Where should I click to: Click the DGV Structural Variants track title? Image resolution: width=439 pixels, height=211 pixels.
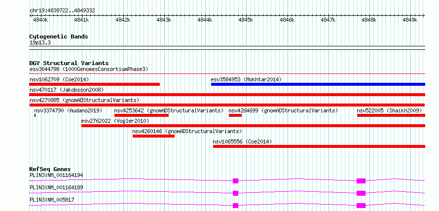(x=69, y=63)
